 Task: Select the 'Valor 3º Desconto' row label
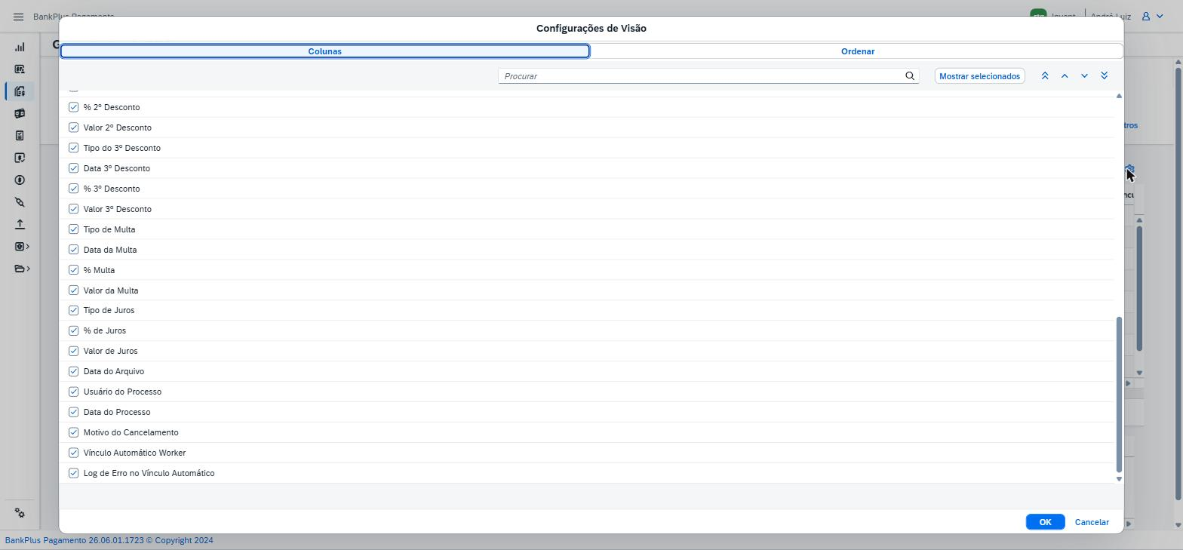[x=118, y=209]
